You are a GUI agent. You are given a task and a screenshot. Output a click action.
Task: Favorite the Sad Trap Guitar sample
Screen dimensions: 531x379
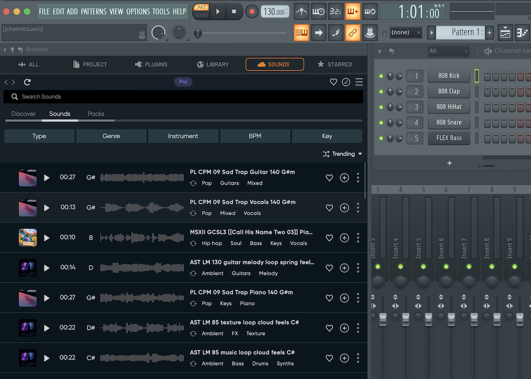(x=329, y=178)
